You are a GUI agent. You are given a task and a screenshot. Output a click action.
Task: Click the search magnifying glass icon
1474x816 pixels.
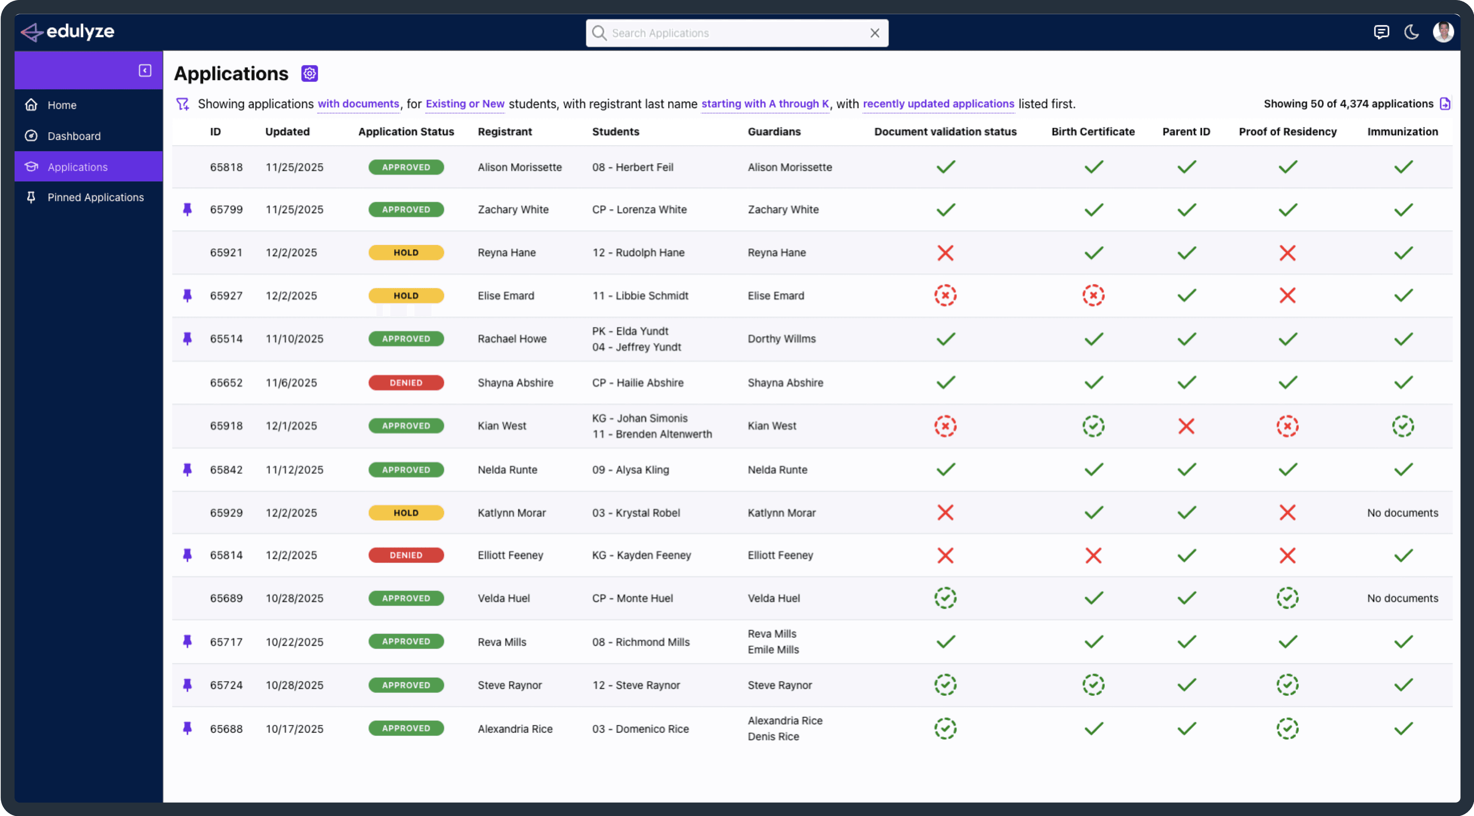pos(599,33)
